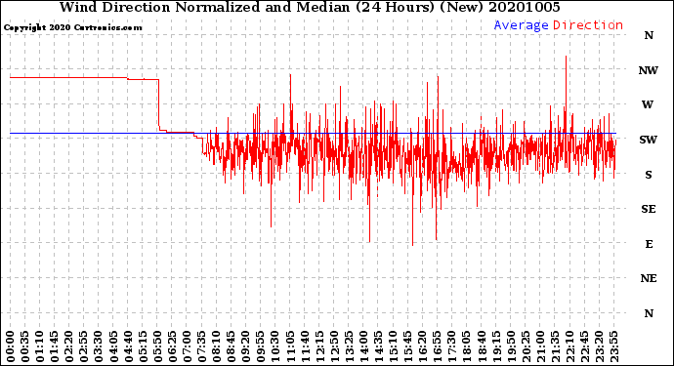Click the 03:30 time label
Screen dimensions: 674x366
point(99,346)
